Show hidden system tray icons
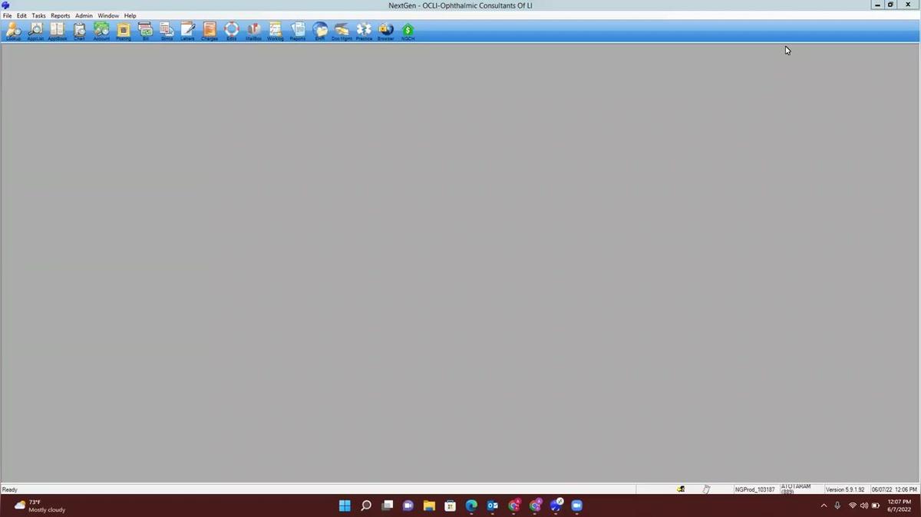Screen dimensions: 921x517 (x=824, y=505)
